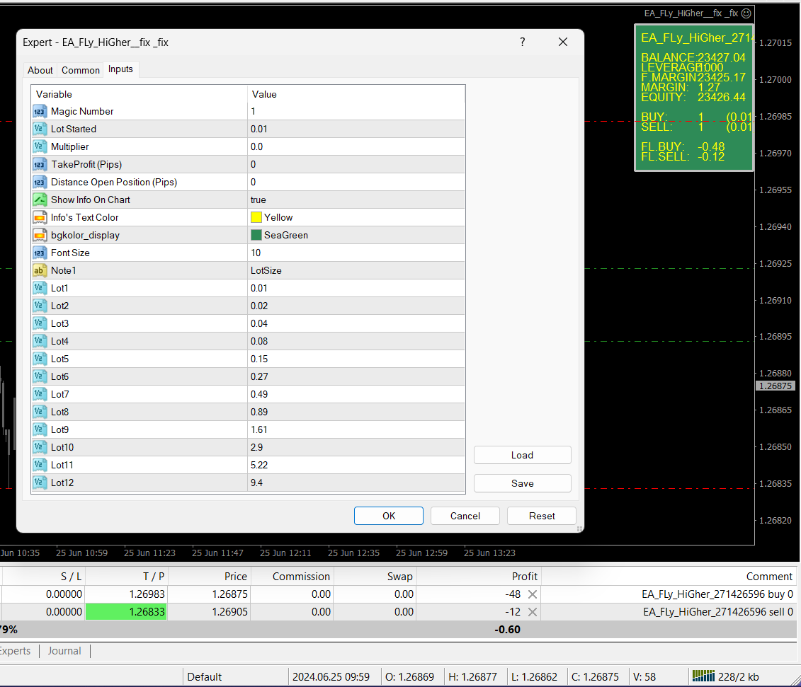Open the Journal tab in terminal
This screenshot has width=801, height=687.
pyautogui.click(x=64, y=651)
